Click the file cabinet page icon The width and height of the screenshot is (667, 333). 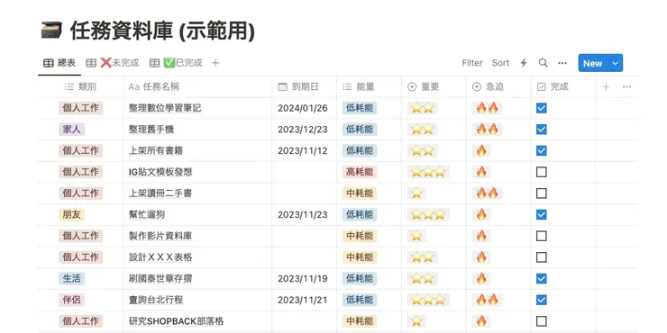tap(51, 31)
